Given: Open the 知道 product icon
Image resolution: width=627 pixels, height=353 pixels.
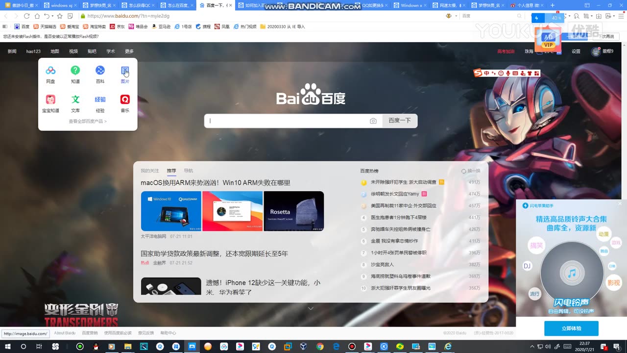Looking at the screenshot, I should point(75,71).
